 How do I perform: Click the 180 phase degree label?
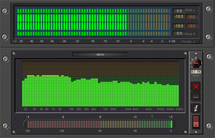[28, 131]
